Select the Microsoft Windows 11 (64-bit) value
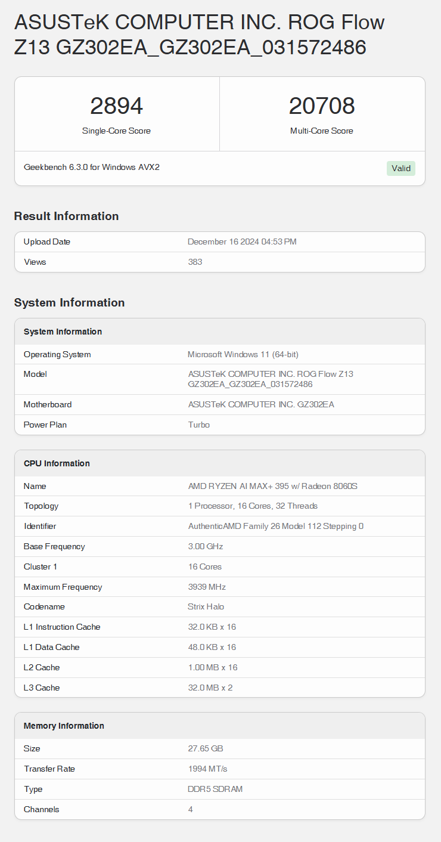The width and height of the screenshot is (441, 842). point(243,354)
